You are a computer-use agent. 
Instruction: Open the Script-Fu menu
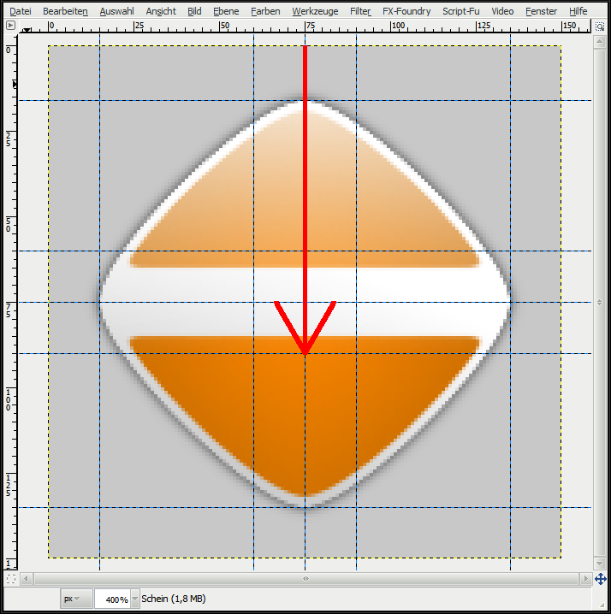(x=461, y=11)
